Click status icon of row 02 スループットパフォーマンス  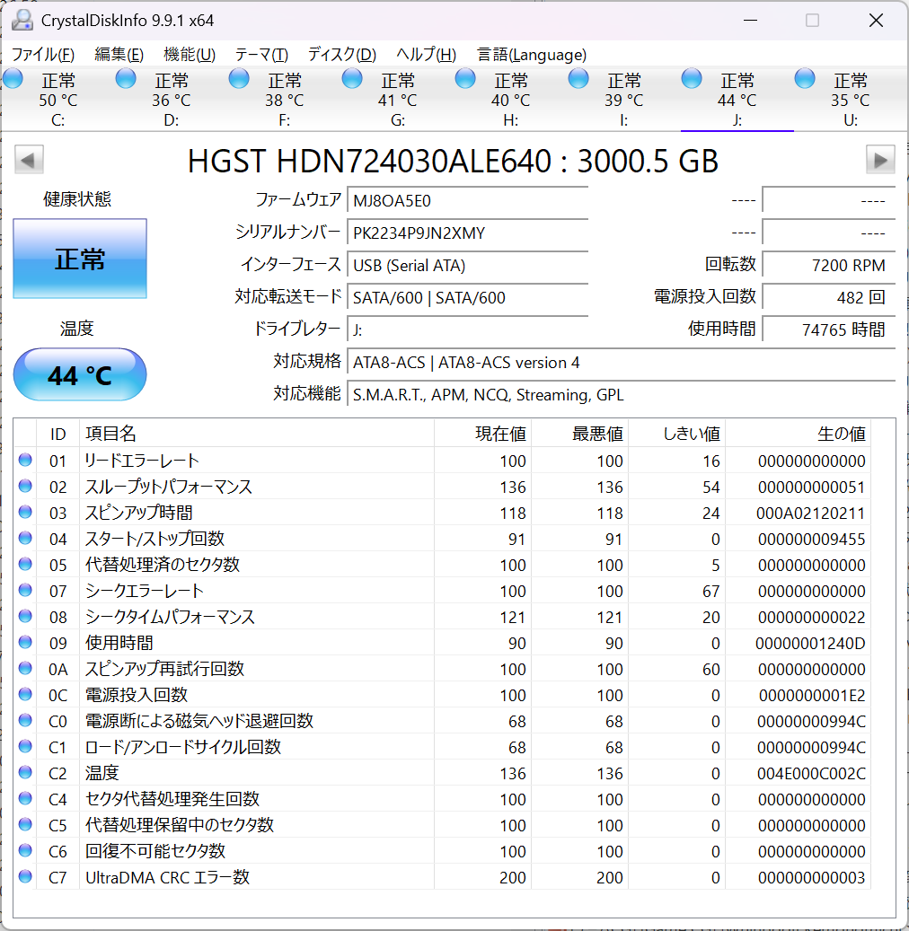25,487
